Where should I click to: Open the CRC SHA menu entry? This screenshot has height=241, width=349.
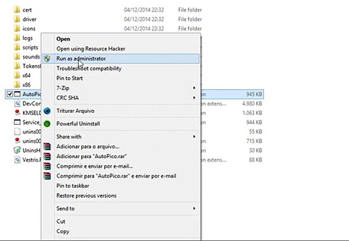tap(120, 98)
